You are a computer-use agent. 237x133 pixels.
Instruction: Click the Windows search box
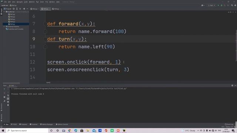click(x=27, y=130)
